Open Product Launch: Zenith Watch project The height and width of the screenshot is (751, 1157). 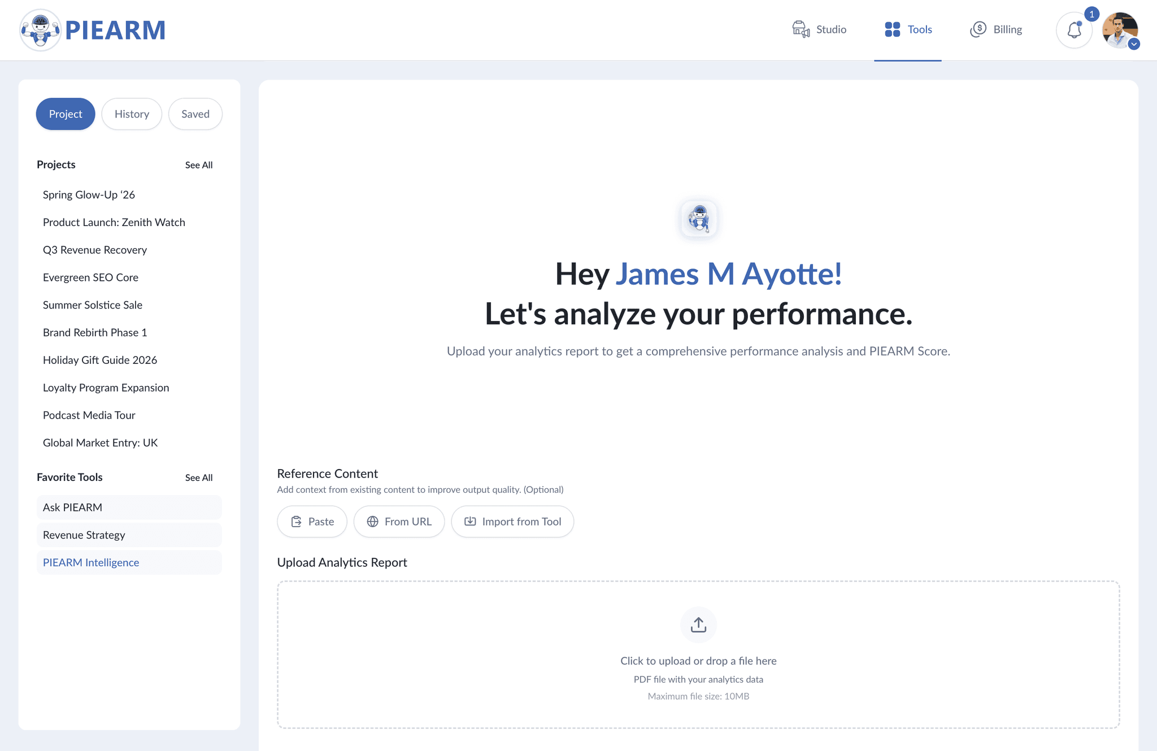pyautogui.click(x=114, y=223)
